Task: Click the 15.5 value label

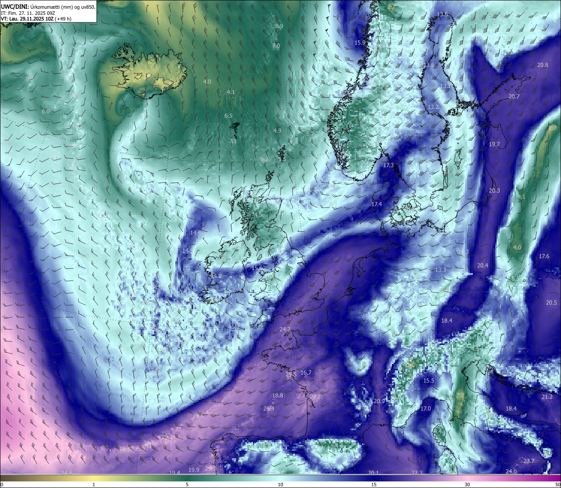Action: pos(429,380)
